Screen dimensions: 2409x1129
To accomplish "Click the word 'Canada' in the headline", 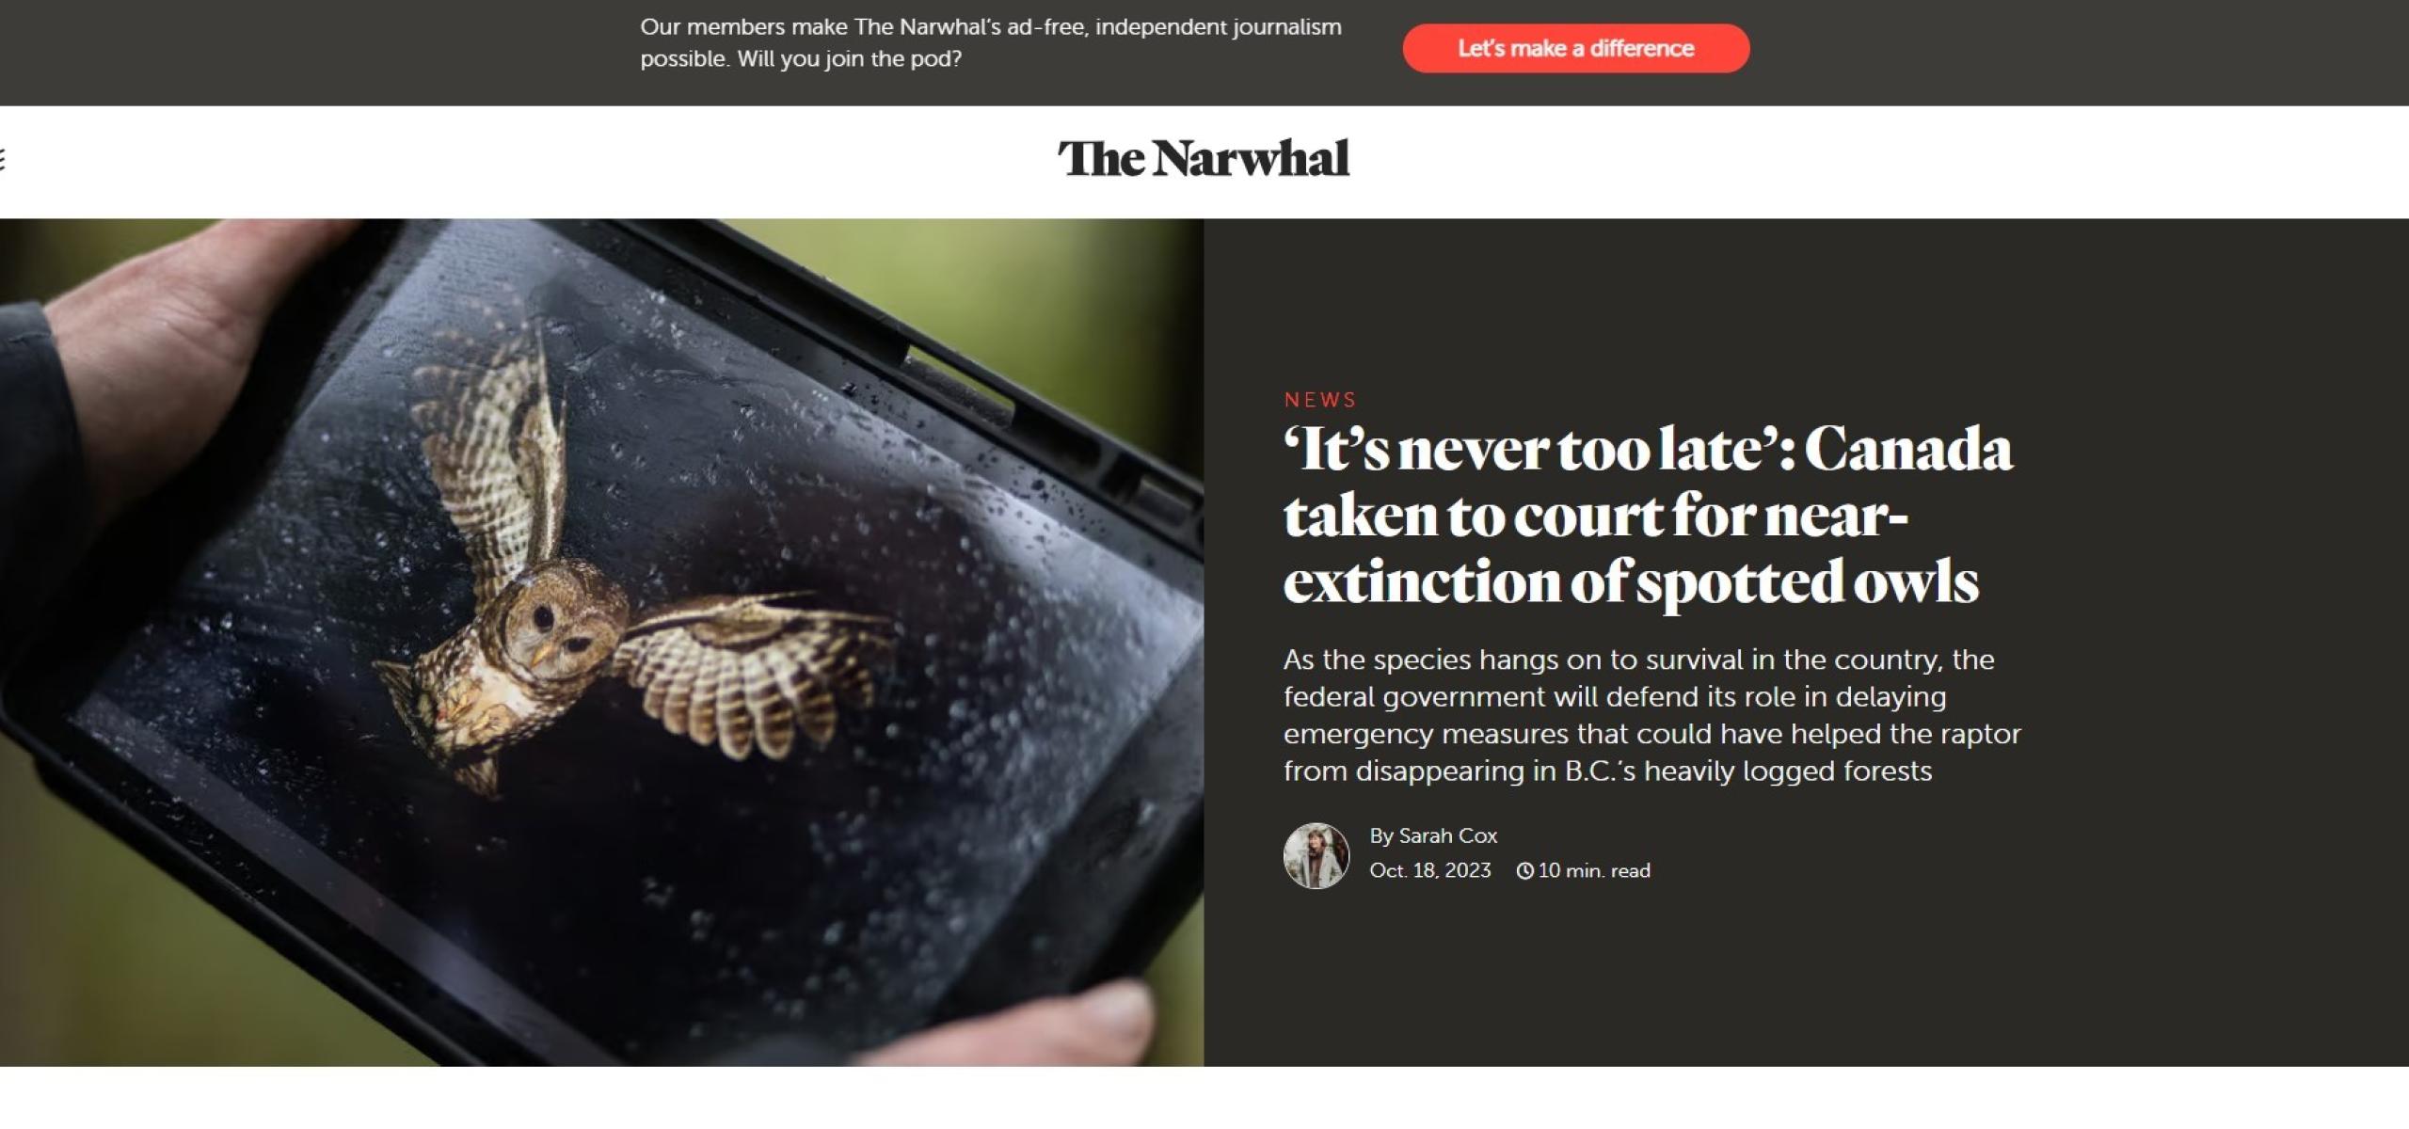I will click(x=1907, y=450).
